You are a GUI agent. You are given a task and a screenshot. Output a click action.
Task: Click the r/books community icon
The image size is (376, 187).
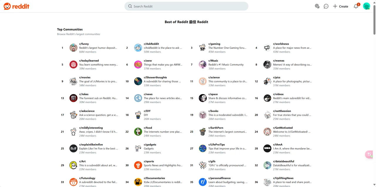pyautogui.click(x=203, y=115)
